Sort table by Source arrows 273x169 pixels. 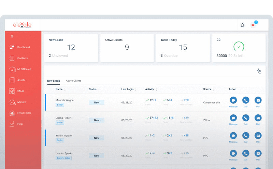tap(214, 89)
